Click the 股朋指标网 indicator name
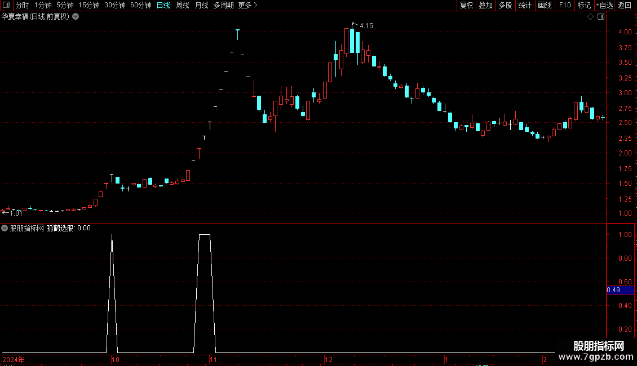 (x=27, y=228)
